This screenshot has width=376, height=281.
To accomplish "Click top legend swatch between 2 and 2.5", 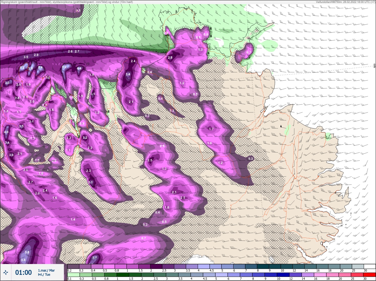I will coord(157,266).
